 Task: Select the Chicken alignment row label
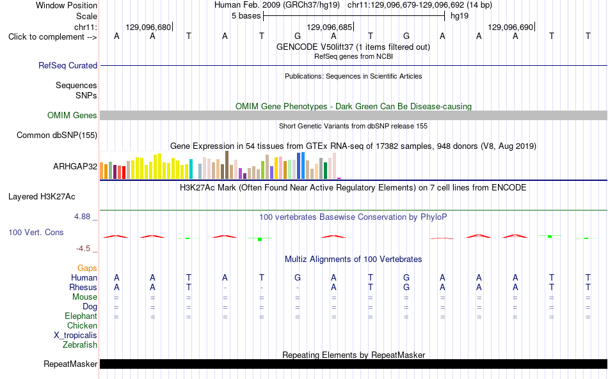82,325
